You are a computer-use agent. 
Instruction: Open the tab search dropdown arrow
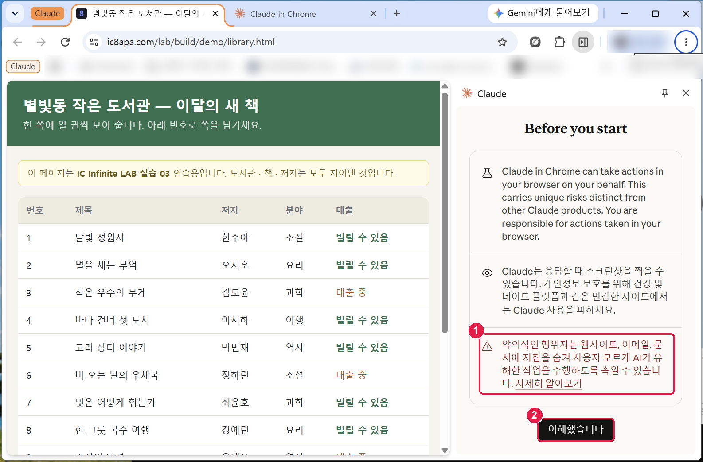(15, 13)
